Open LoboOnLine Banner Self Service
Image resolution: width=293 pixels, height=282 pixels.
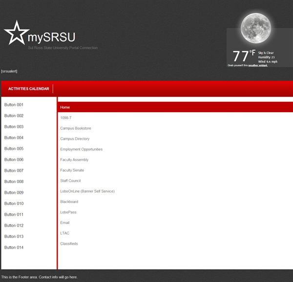pos(87,191)
